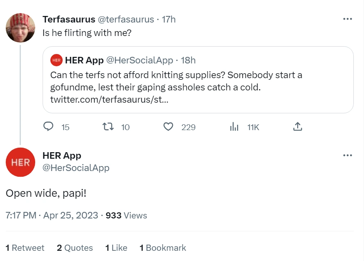Click HER logo in the quoted tweet
Viewport: 364px width, 261px height.
point(56,60)
